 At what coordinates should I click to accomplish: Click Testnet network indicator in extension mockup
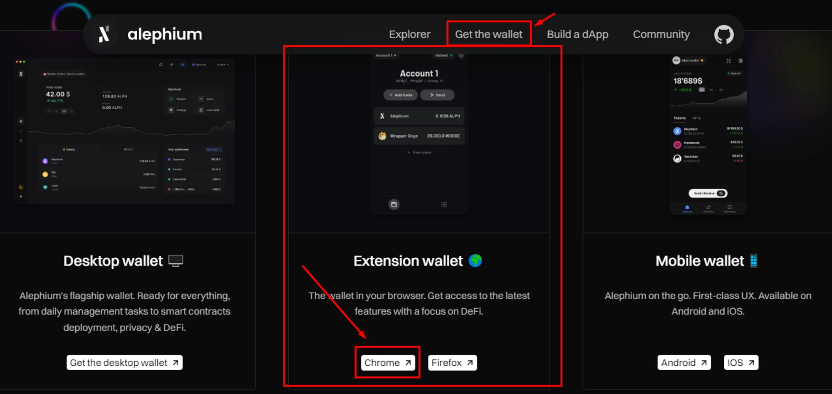[x=443, y=56]
